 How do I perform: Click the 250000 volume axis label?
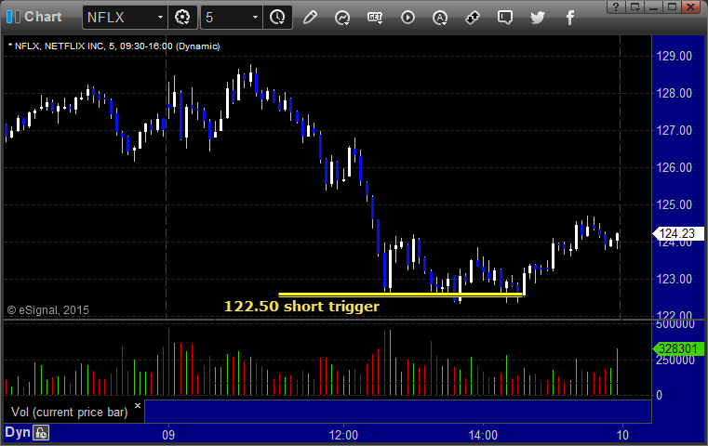675,360
